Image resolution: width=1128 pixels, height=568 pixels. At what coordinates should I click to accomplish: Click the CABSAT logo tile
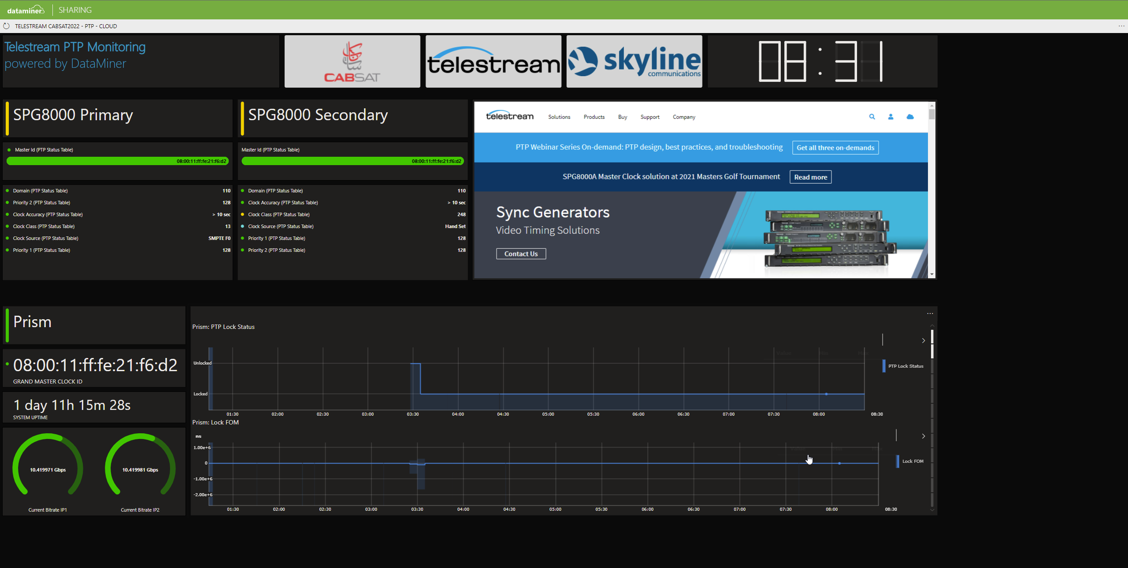point(352,62)
